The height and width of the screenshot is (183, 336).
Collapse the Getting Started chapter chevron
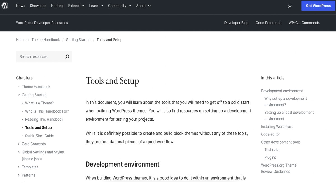pyautogui.click(x=19, y=95)
